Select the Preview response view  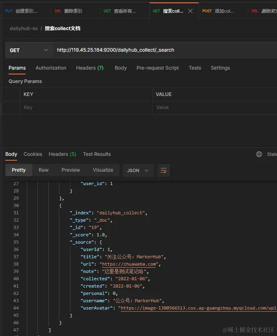coord(71,170)
